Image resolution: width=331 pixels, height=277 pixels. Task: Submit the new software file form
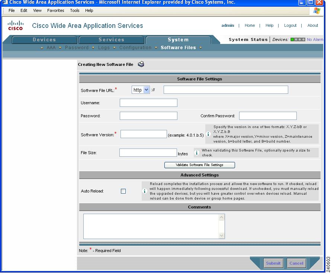(273, 263)
